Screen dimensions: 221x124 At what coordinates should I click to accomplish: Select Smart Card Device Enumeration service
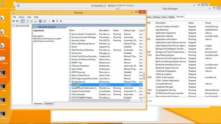106,56
